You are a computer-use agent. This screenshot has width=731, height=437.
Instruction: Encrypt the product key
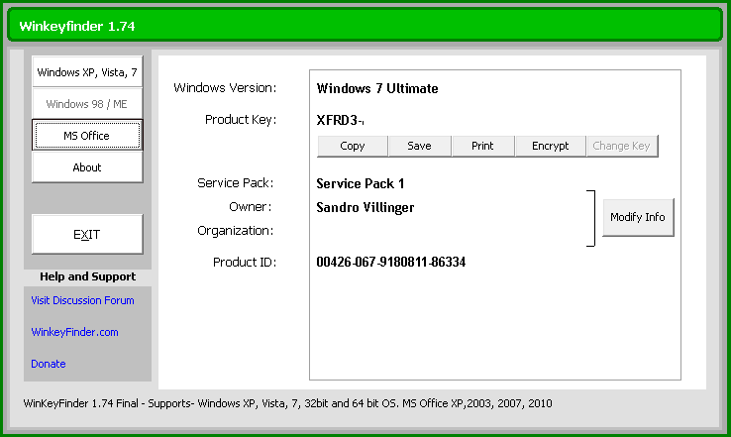click(550, 146)
